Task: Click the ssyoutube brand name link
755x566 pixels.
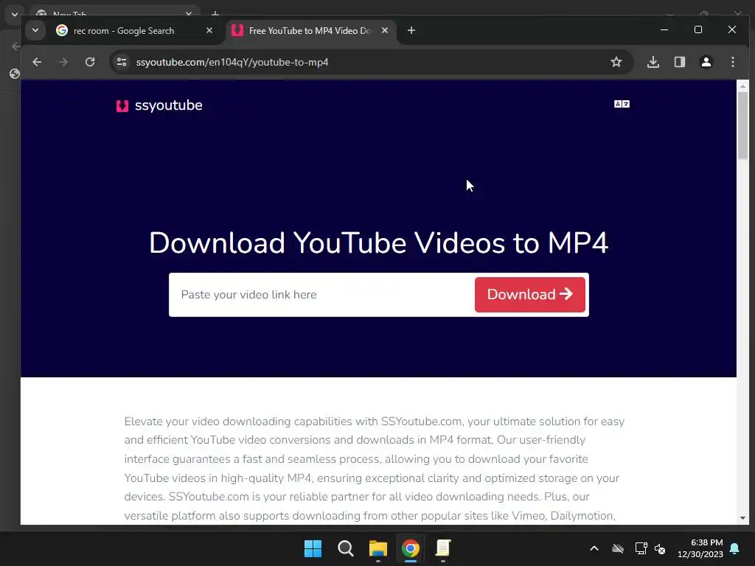Action: click(x=169, y=105)
